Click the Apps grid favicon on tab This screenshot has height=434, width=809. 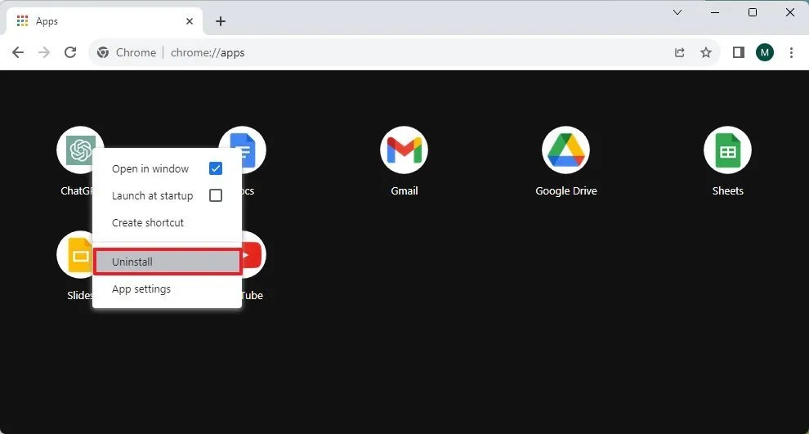click(x=22, y=21)
